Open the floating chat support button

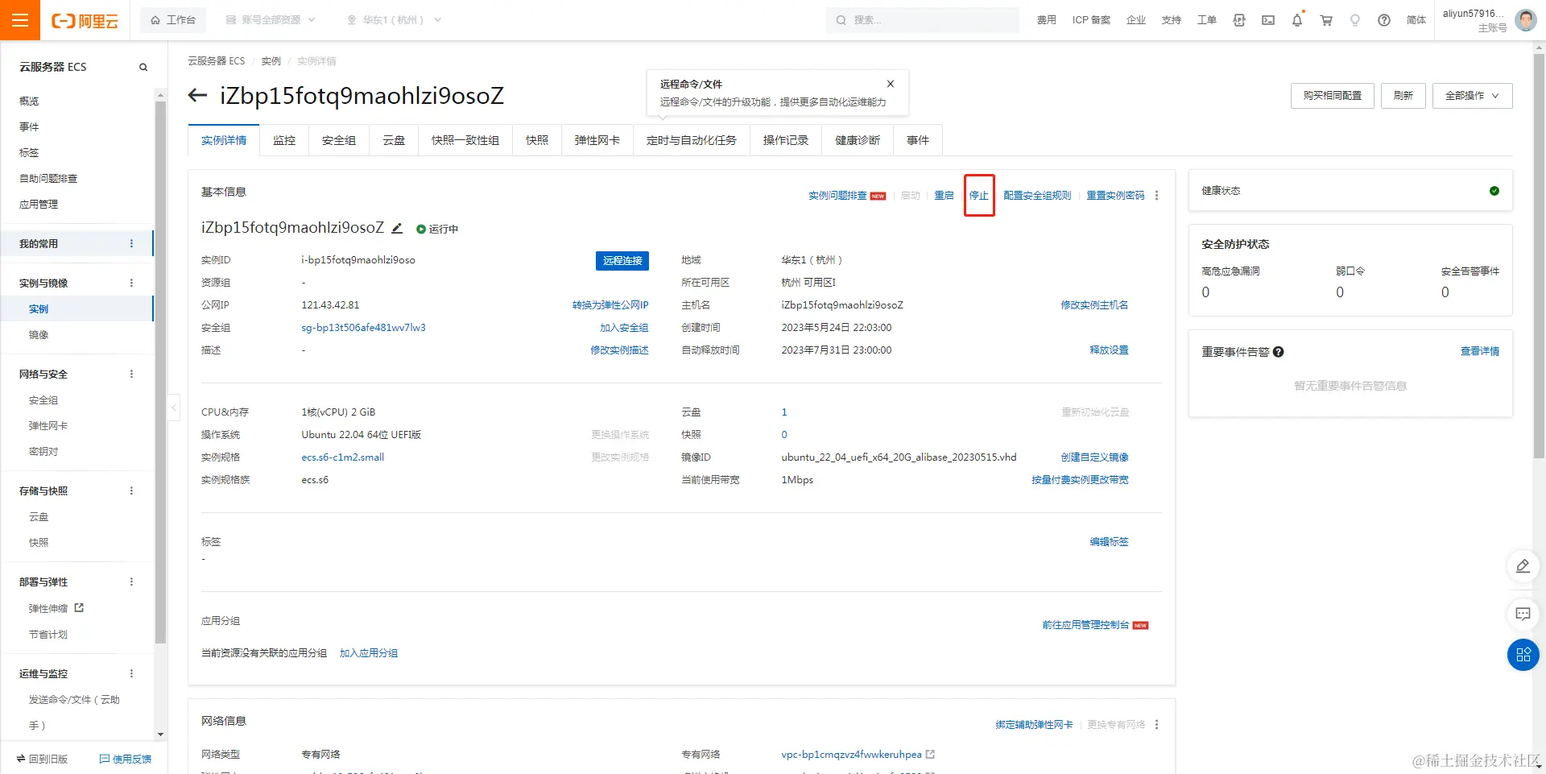pyautogui.click(x=1523, y=615)
